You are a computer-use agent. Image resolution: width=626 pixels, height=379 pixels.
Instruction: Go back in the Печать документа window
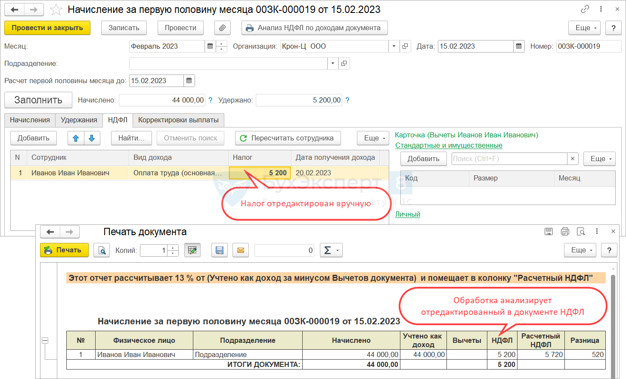(50, 232)
